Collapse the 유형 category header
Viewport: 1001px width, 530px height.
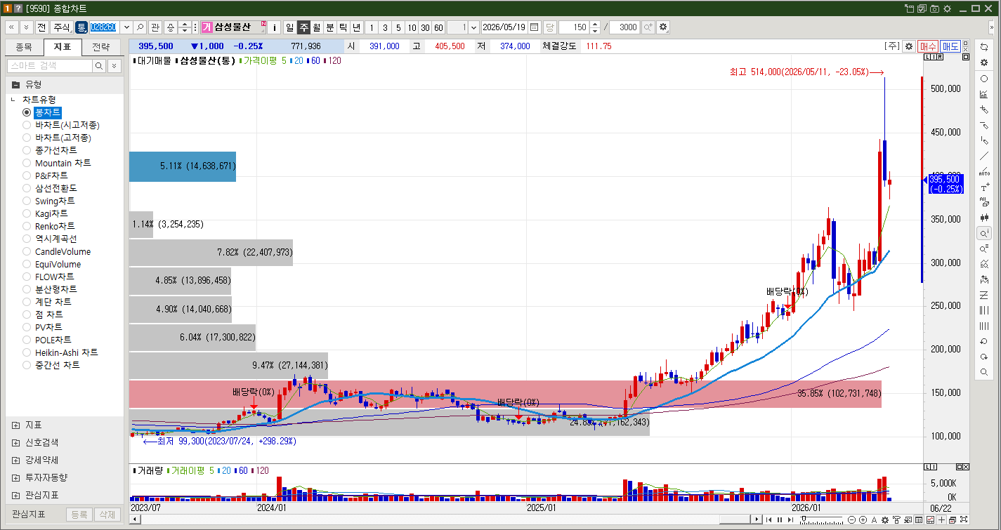tap(65, 84)
